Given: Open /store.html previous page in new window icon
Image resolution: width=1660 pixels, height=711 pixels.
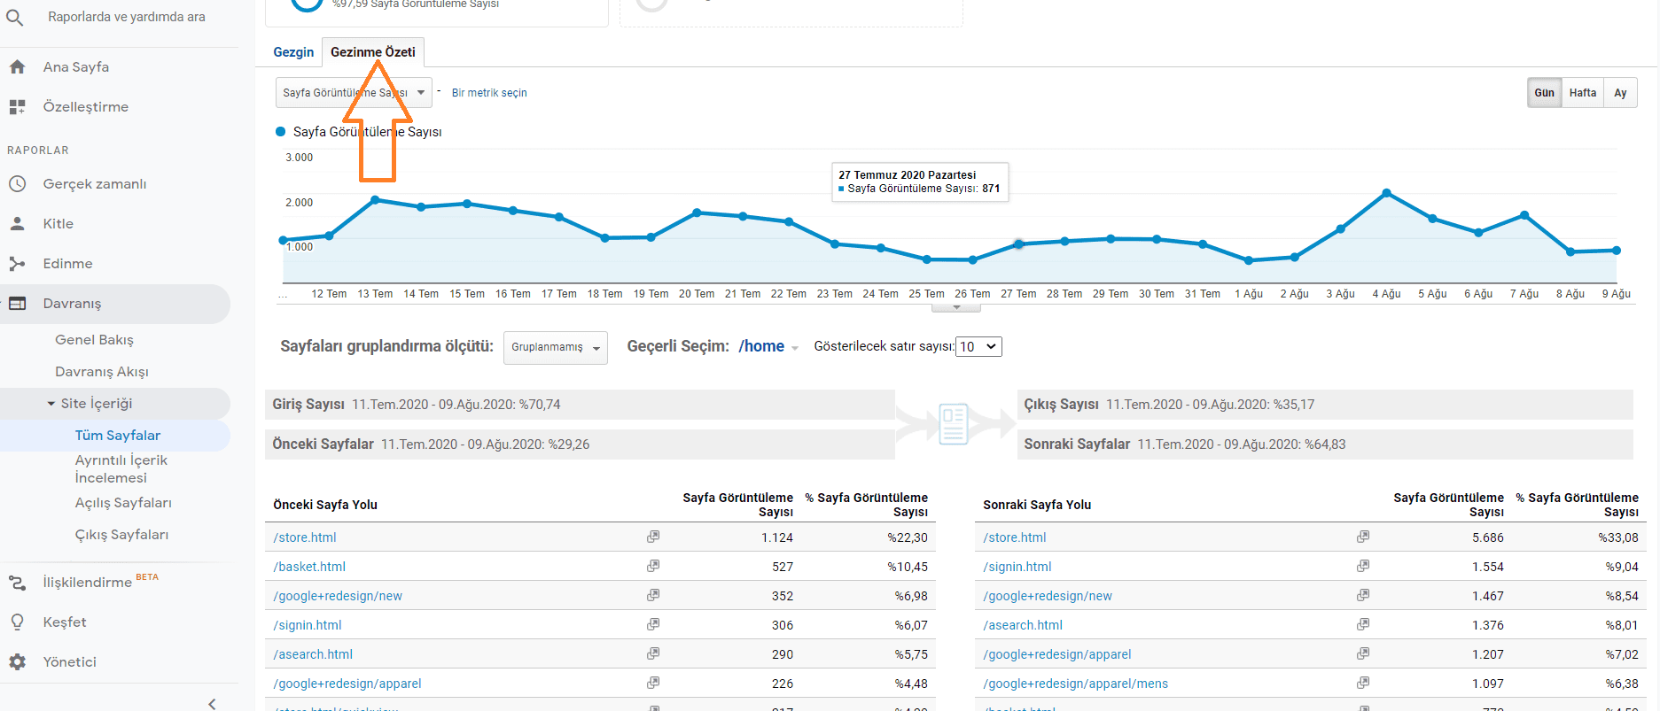Looking at the screenshot, I should pyautogui.click(x=653, y=537).
